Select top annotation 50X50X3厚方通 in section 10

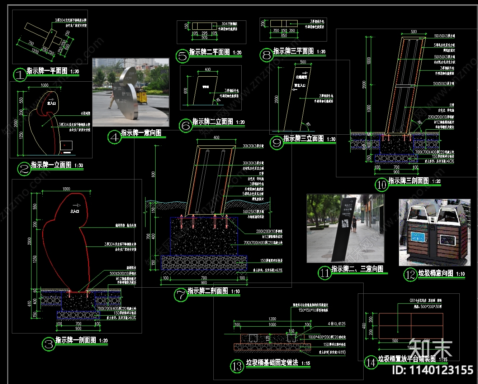444,36
